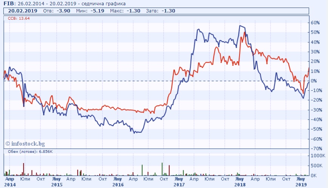Image resolution: width=328 pixels, height=188 pixels.
Task: Click the blue line low point in April 2016
Action: 135,133
